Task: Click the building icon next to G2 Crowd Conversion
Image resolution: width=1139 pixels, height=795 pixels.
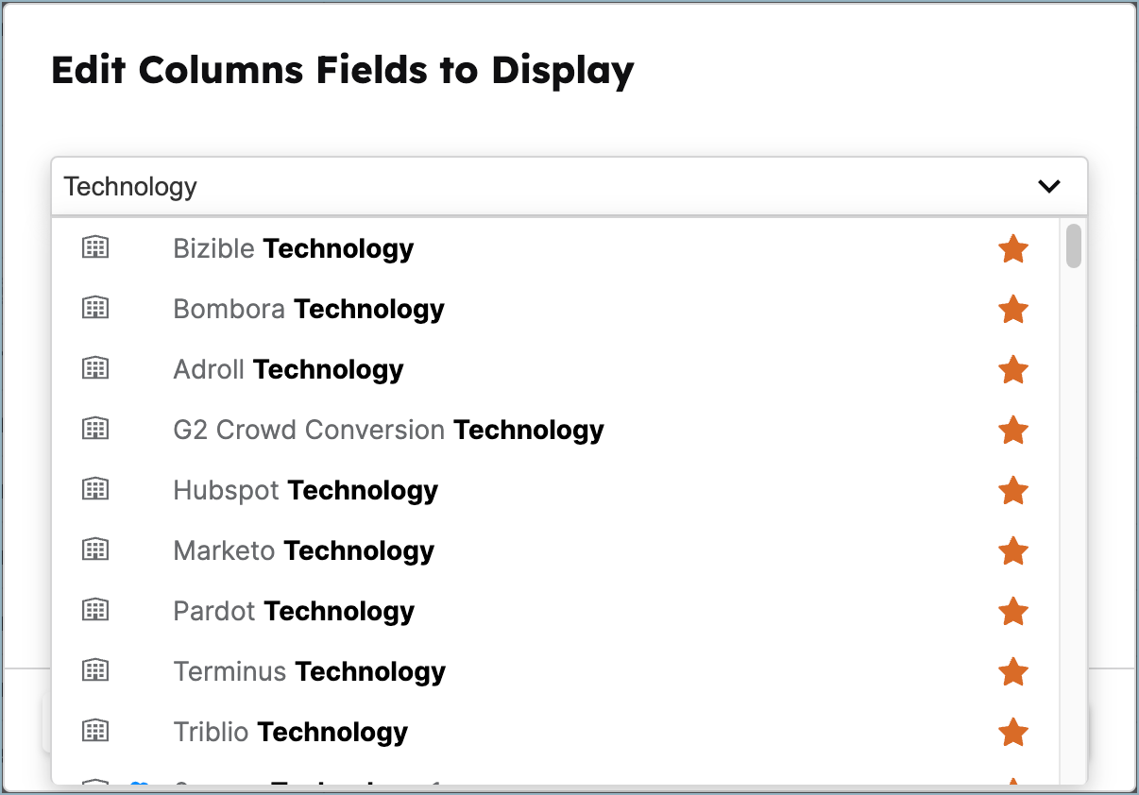Action: click(94, 429)
